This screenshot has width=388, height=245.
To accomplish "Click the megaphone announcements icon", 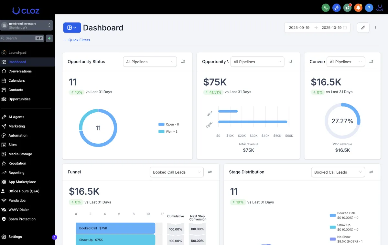I will (347, 8).
